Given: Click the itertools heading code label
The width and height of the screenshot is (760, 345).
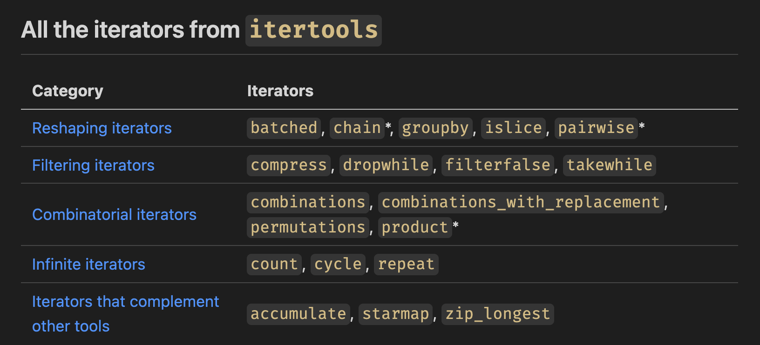Looking at the screenshot, I should pos(313,30).
